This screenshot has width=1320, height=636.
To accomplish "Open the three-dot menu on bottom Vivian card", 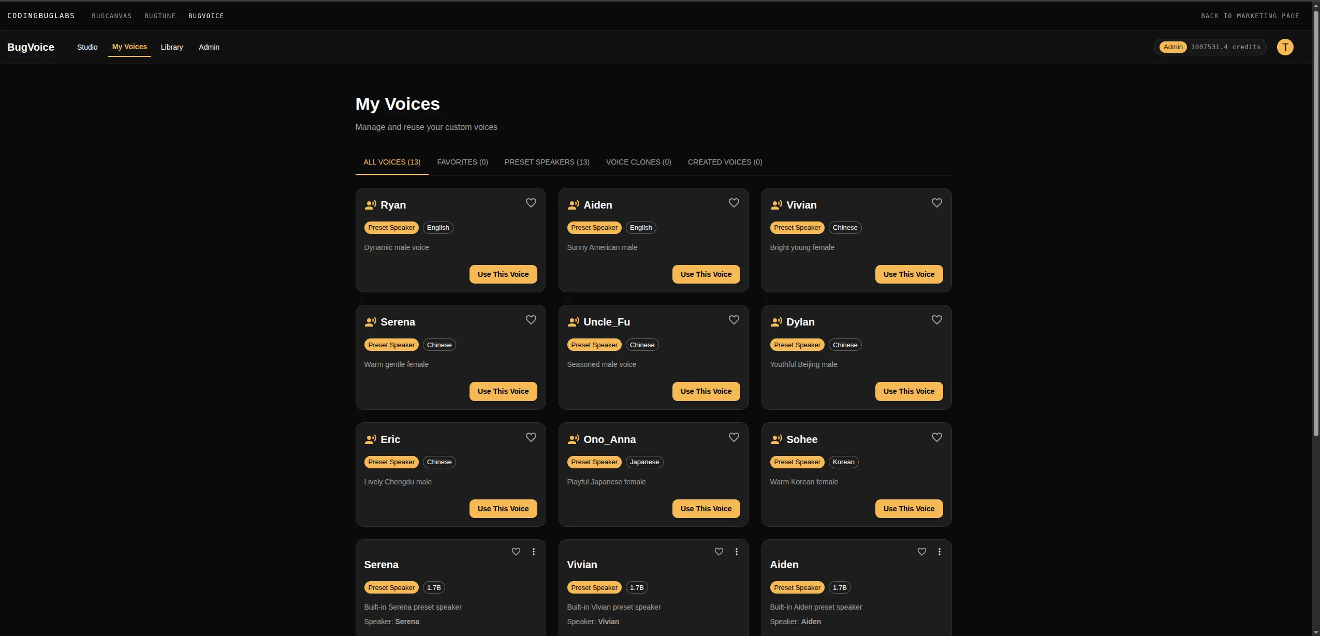I will 736,551.
